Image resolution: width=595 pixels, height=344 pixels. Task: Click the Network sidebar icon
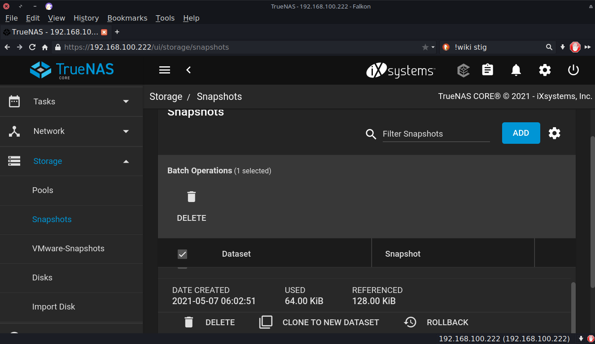coord(14,131)
